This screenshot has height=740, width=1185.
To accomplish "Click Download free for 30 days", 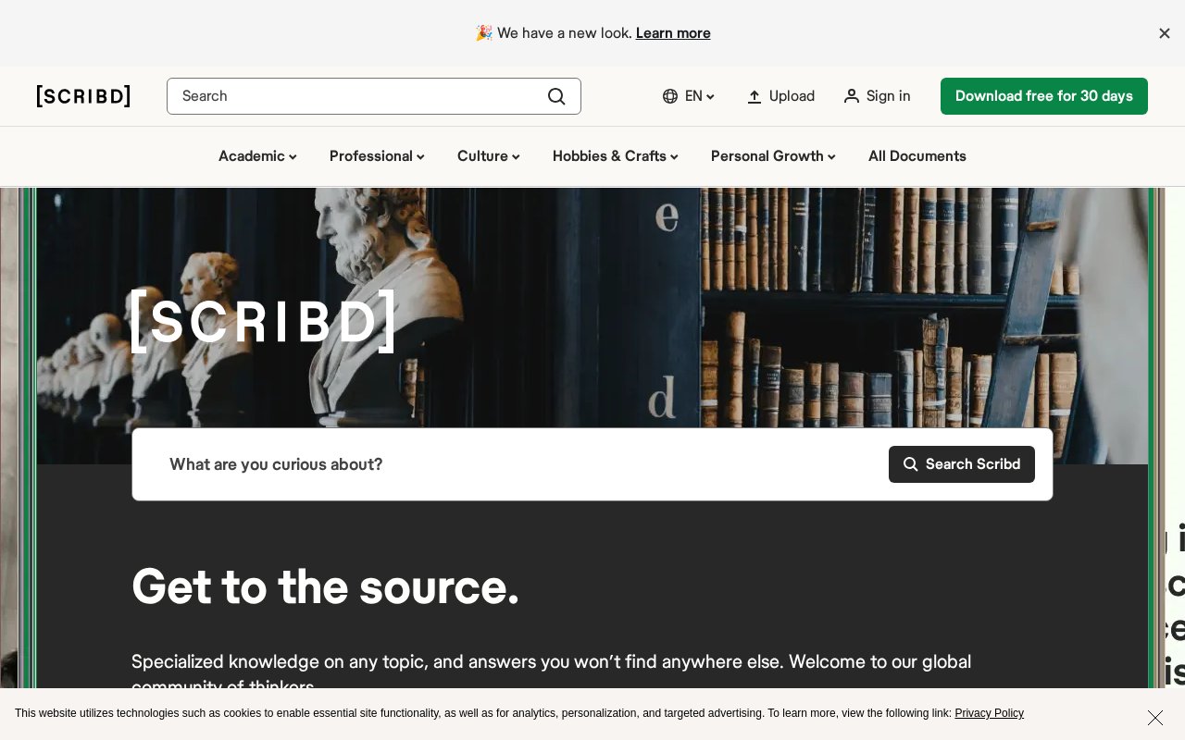I will (1044, 96).
